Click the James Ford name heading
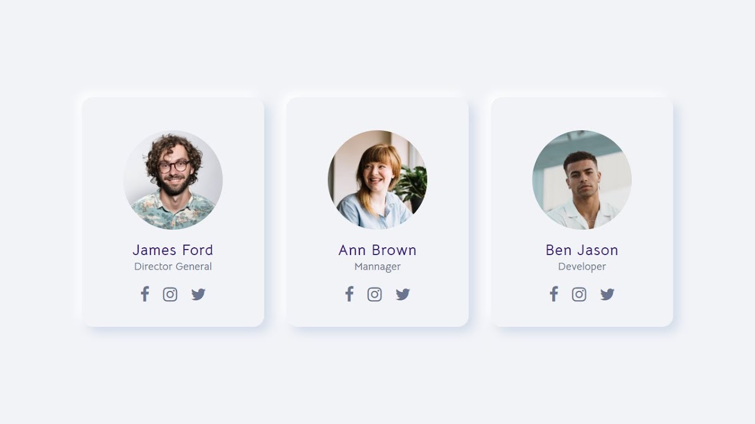 coord(173,250)
